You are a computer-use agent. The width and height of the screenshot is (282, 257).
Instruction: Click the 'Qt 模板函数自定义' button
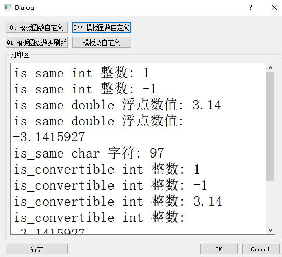(37, 27)
